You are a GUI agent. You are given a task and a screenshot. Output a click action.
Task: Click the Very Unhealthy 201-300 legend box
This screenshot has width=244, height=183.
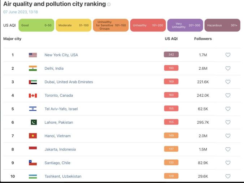pos(185,25)
